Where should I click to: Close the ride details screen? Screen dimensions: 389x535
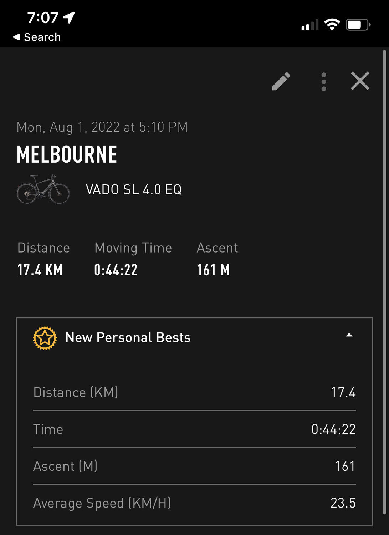(360, 81)
